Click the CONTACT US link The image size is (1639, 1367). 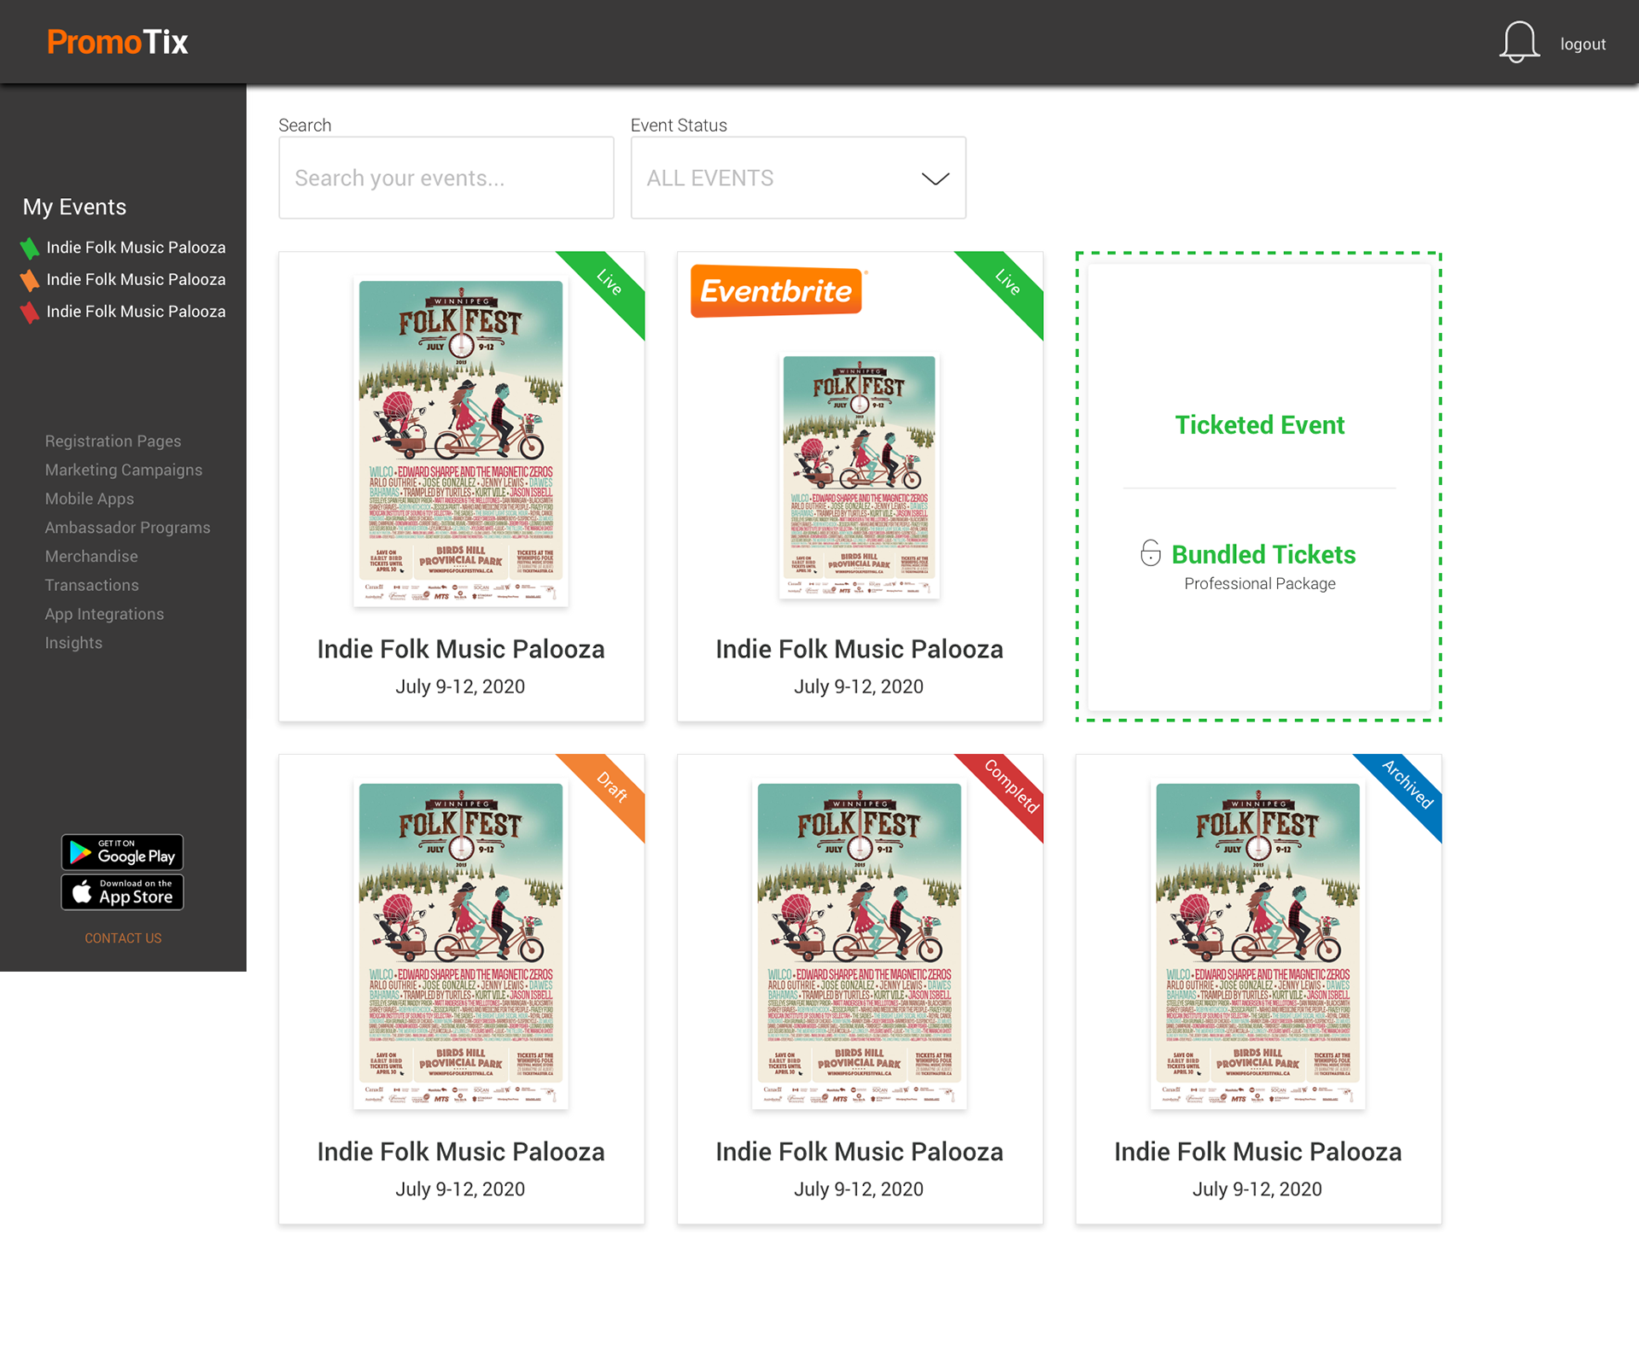click(123, 938)
